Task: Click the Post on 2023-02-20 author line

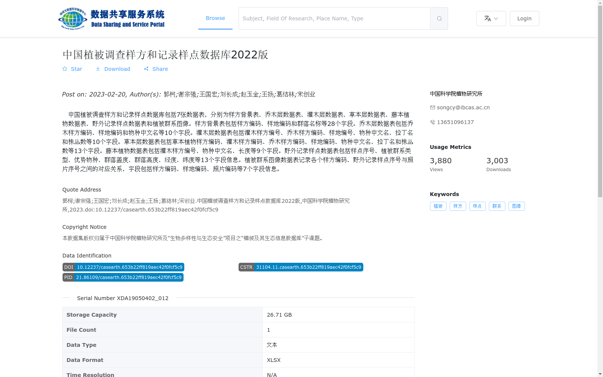Action: (189, 94)
